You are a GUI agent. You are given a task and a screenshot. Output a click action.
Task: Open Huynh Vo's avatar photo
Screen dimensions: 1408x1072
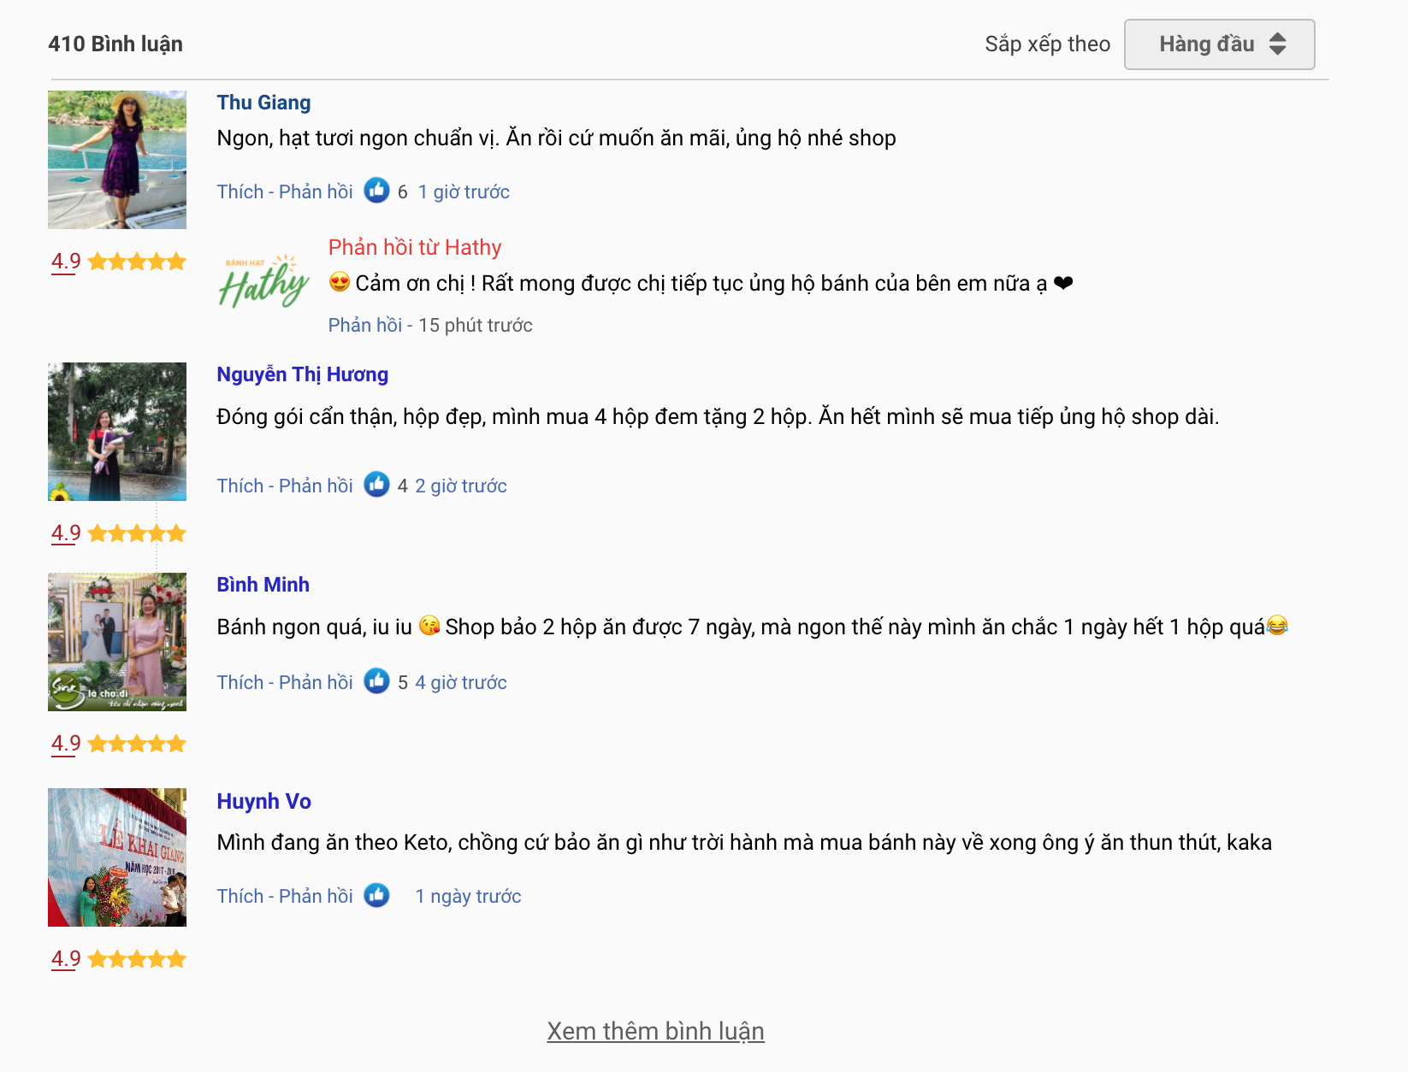click(x=117, y=857)
